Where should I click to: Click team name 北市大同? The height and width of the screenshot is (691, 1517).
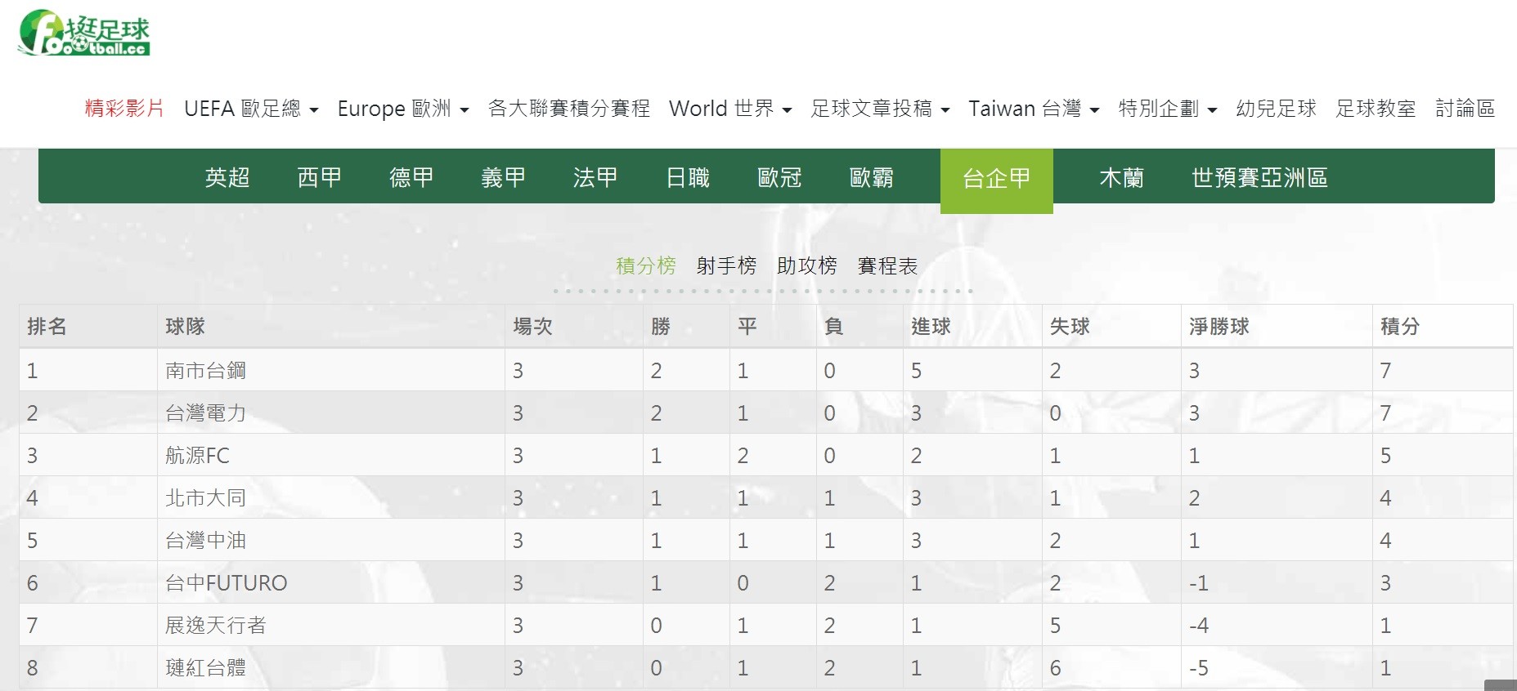point(205,498)
